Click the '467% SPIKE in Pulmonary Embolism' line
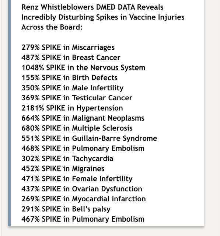The width and height of the screenshot is (220, 236). [83, 219]
